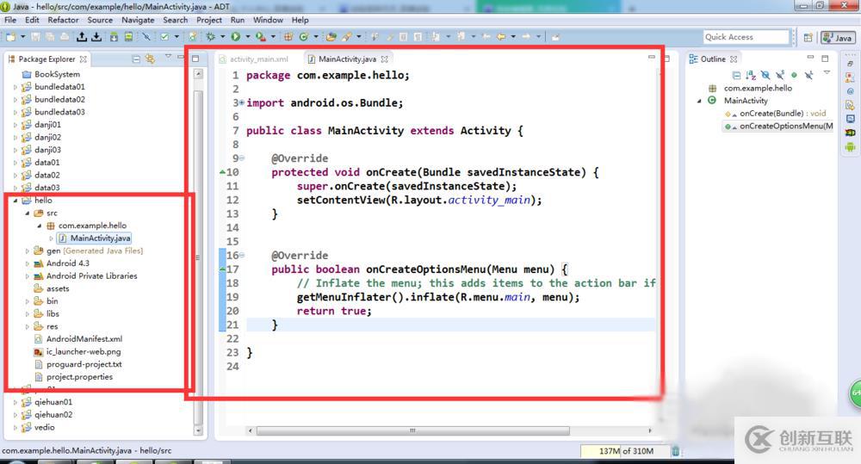861x464 pixels.
Task: Switch to the activity_main.xml tab
Action: [x=254, y=59]
